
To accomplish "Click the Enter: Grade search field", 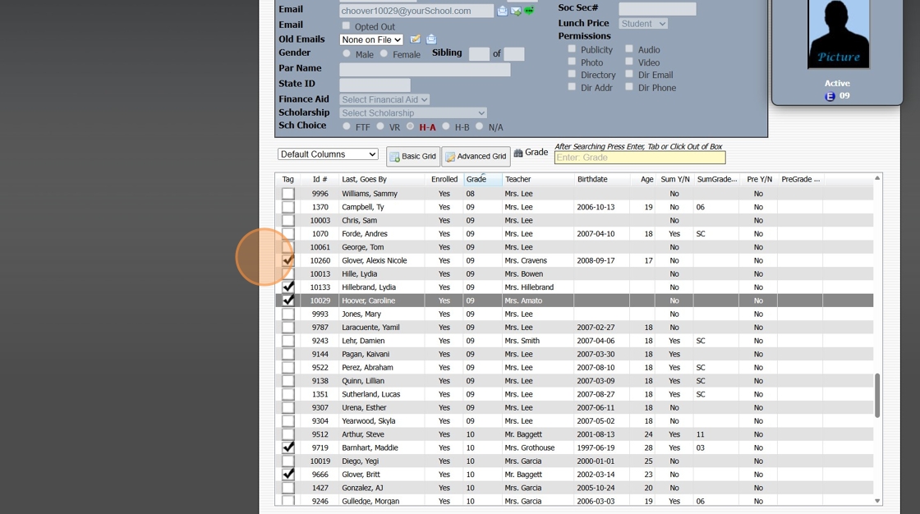I will [639, 158].
